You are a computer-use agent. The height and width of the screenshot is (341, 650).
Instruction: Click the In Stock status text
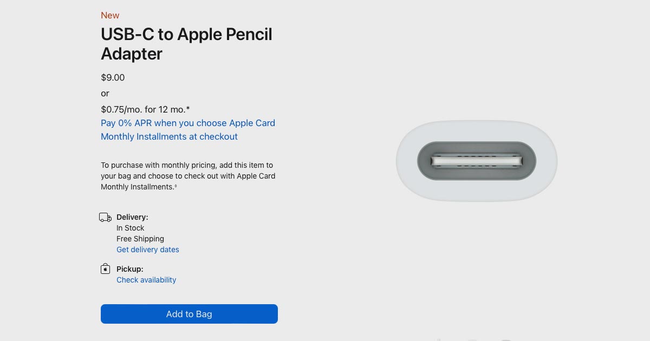131,228
